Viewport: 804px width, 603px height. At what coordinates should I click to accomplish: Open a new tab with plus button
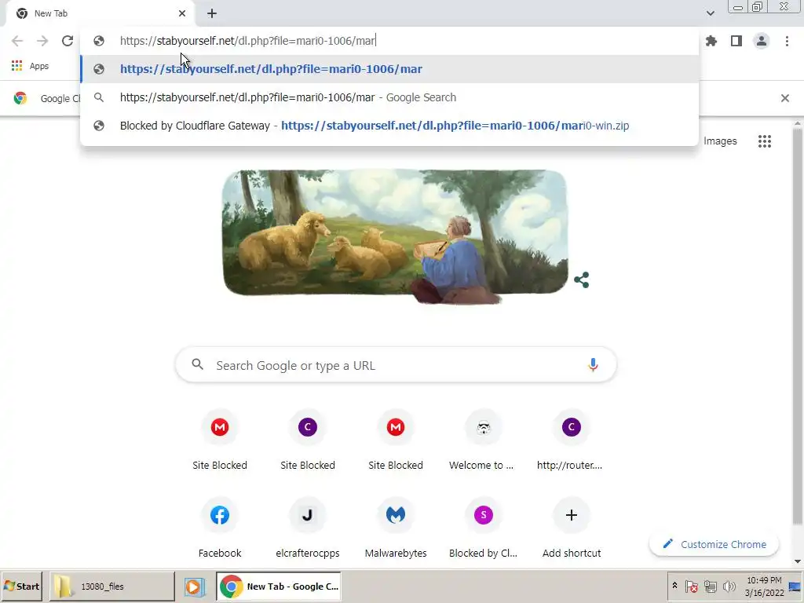coord(212,13)
